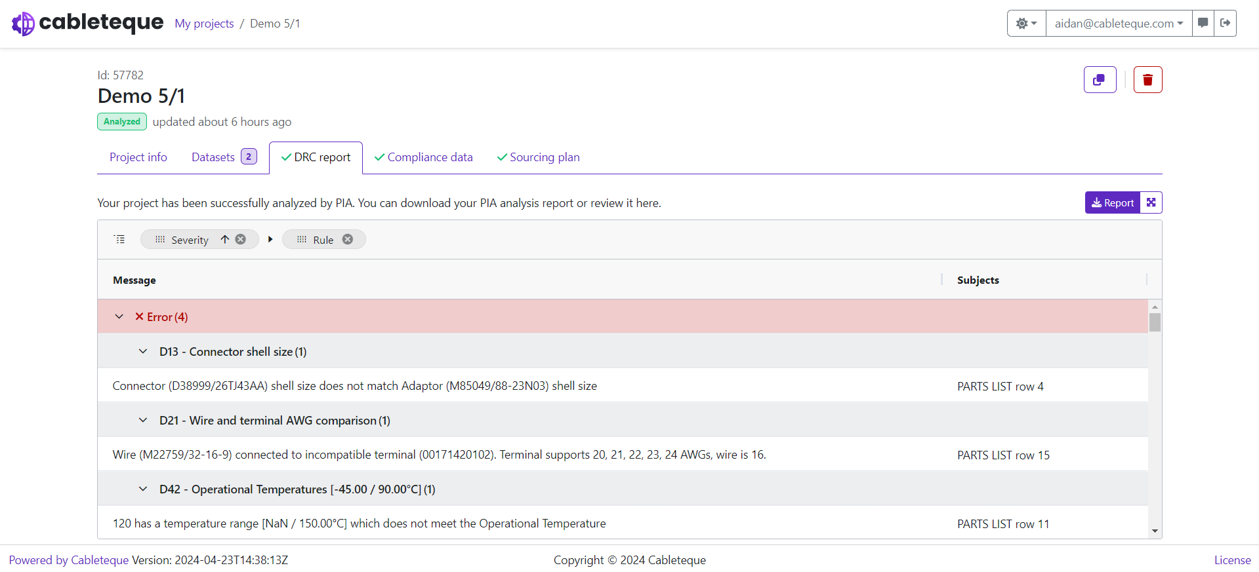Click the arrow separator between group chips

(270, 239)
